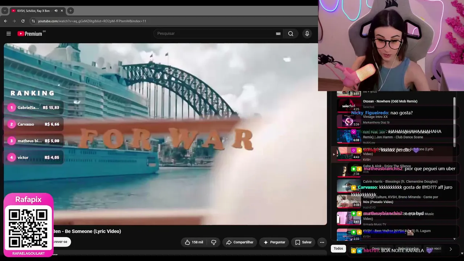Dislike the Be Someone video
The width and height of the screenshot is (464, 261).
pos(214,242)
